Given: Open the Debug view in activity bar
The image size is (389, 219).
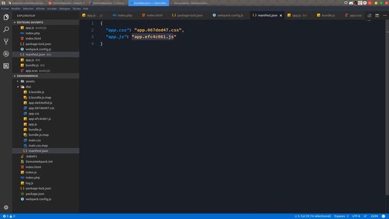Looking at the screenshot, I should (6, 54).
